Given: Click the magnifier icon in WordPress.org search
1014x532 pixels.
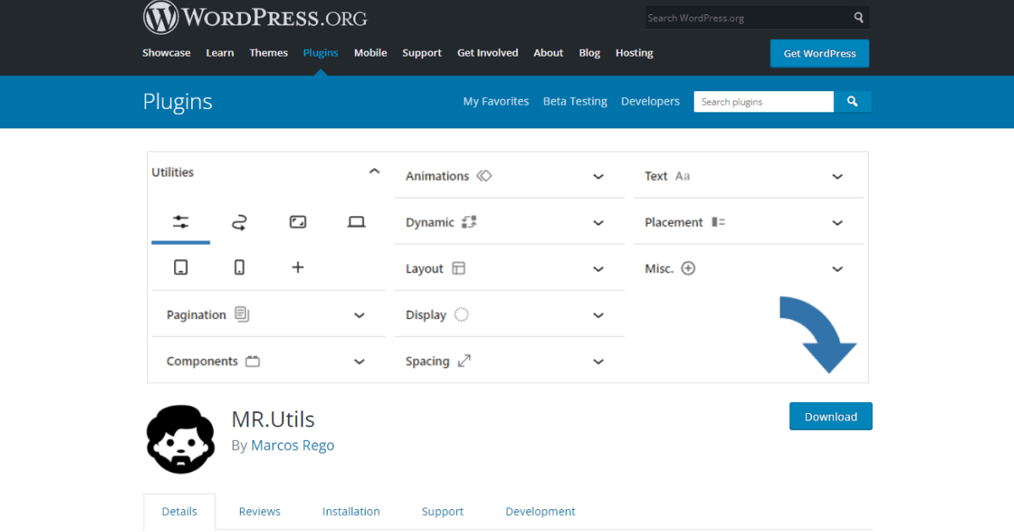Looking at the screenshot, I should (x=859, y=17).
